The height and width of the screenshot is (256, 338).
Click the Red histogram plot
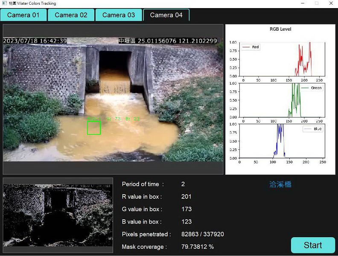coord(282,59)
